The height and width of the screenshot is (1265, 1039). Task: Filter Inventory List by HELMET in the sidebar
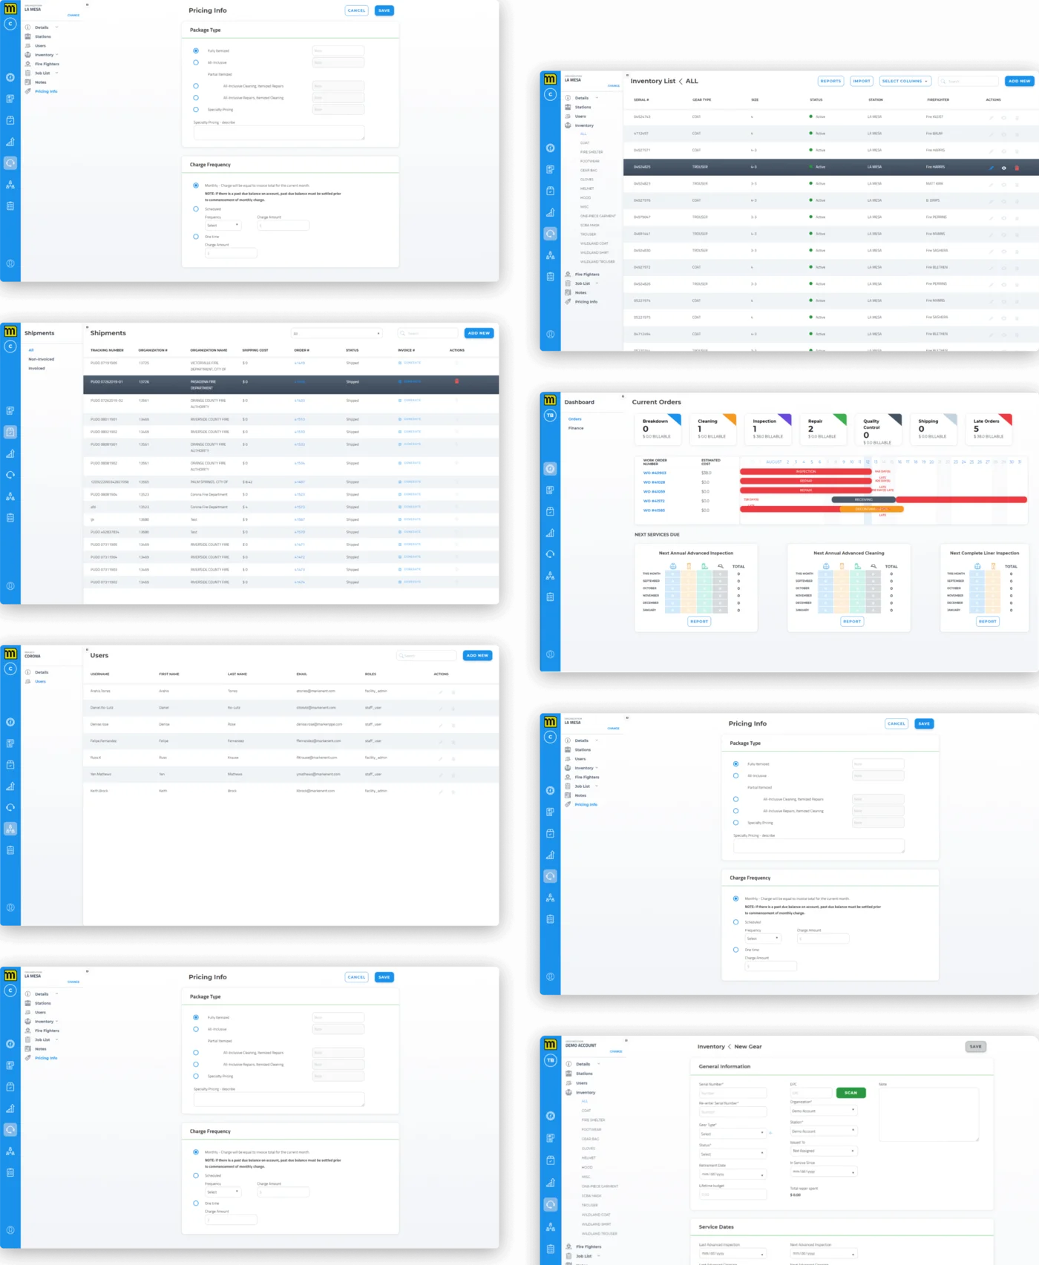click(588, 188)
